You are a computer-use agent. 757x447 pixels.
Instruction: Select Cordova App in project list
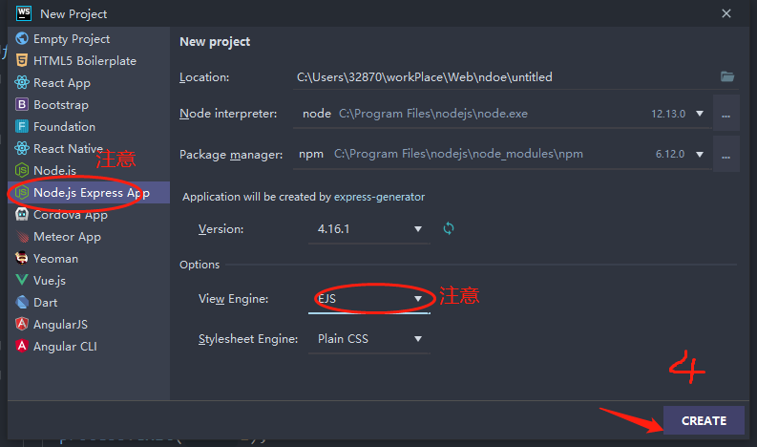(89, 214)
